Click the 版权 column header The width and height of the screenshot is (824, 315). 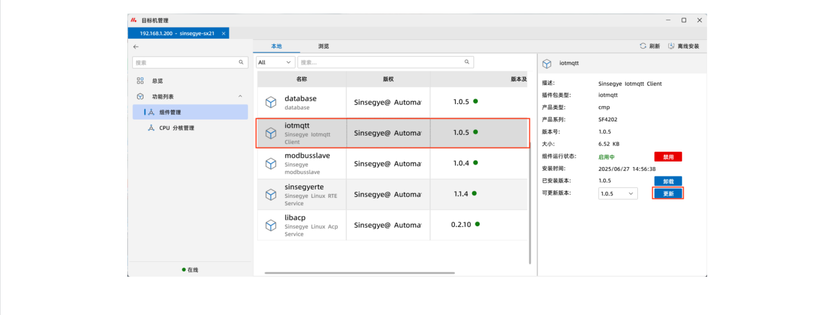point(388,79)
